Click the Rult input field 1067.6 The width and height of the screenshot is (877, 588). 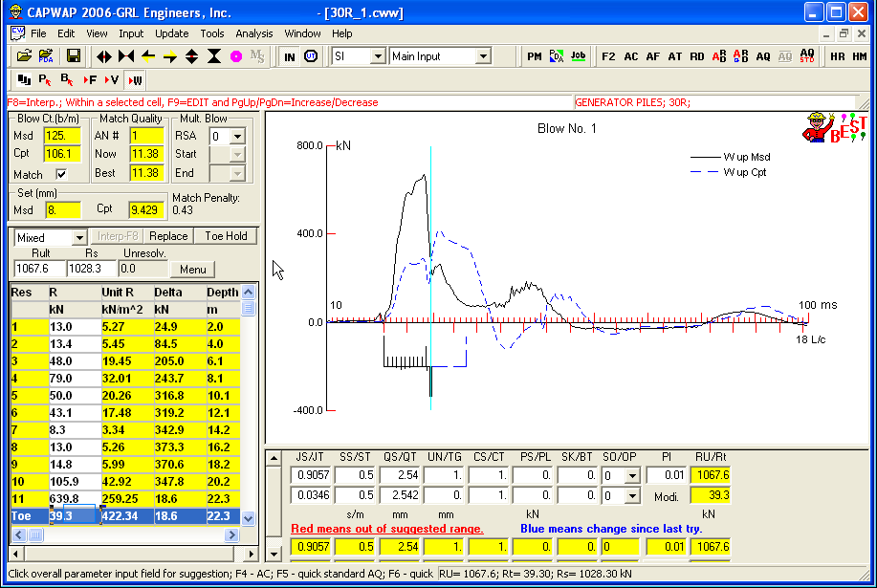coord(39,269)
